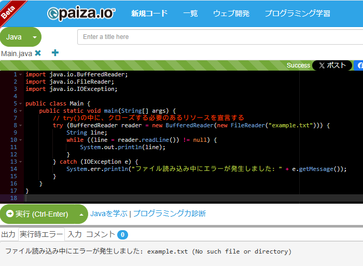Open the Java language dropdown
The image size is (363, 266).
point(21,37)
